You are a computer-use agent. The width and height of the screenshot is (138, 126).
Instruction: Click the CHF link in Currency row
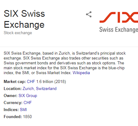28,103
